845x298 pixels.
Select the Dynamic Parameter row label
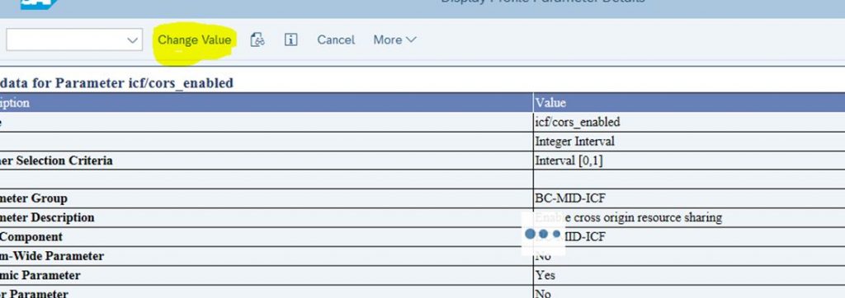click(40, 276)
